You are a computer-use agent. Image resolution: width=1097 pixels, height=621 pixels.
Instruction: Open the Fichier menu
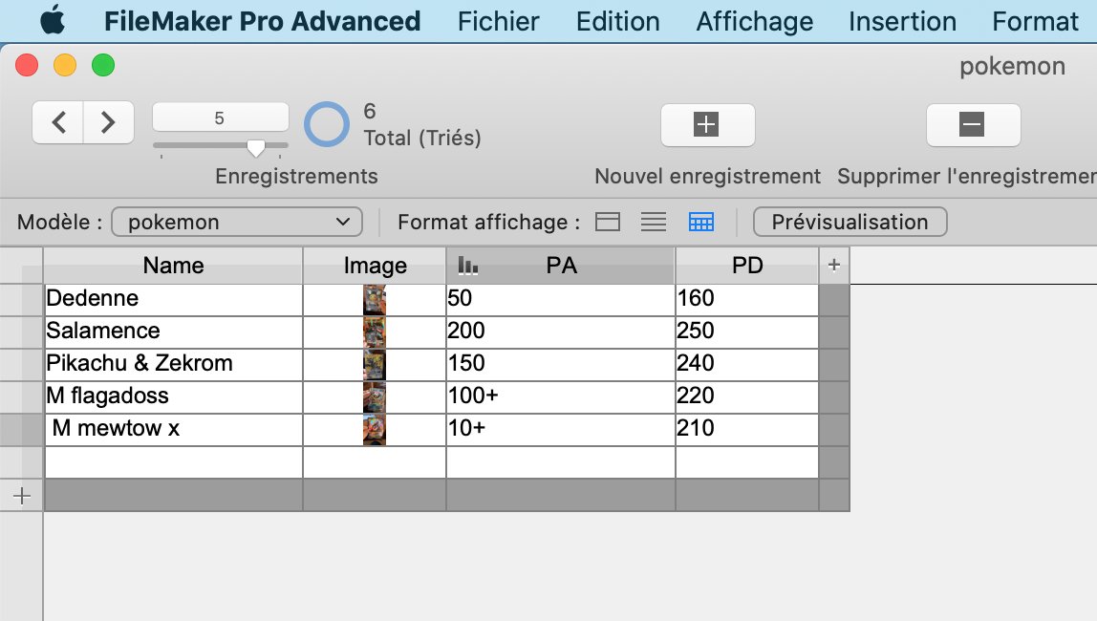pyautogui.click(x=498, y=21)
